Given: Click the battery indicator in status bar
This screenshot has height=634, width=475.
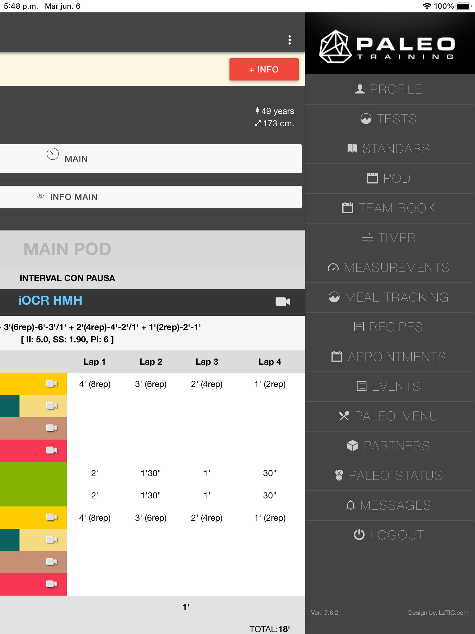Looking at the screenshot, I should (464, 6).
